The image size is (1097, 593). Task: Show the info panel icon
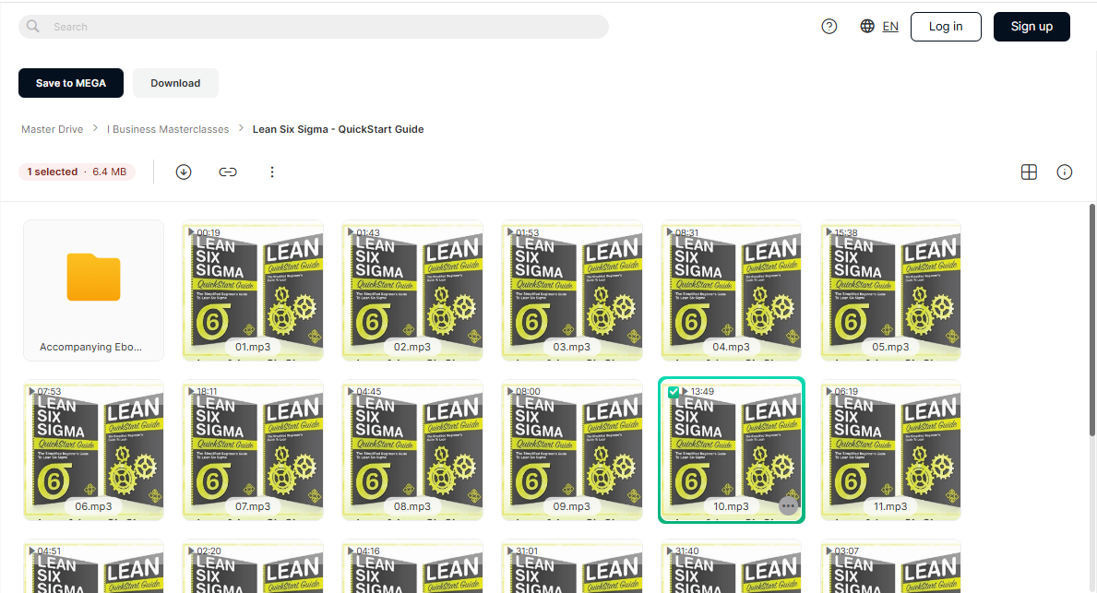(1064, 172)
